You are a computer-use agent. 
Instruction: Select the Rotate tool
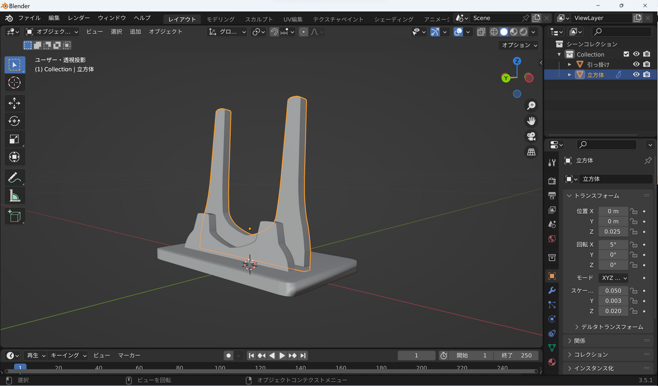(x=15, y=121)
